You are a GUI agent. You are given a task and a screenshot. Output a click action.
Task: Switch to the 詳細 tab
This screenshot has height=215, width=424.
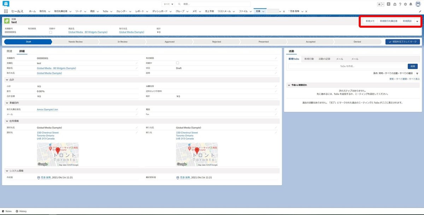point(22,51)
